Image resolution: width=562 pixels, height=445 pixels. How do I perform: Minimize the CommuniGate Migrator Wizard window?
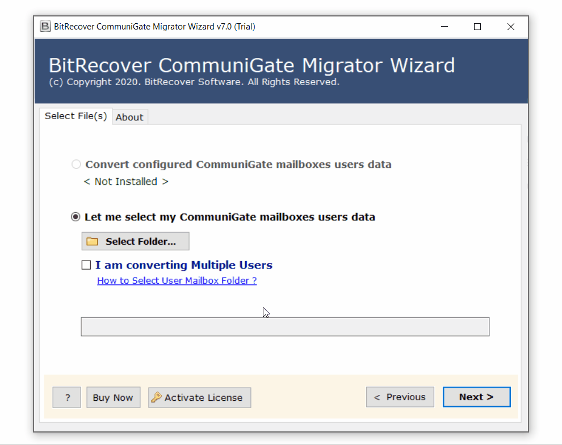444,27
